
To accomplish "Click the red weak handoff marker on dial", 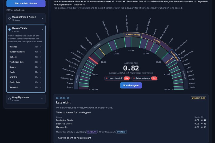I will pos(93,61).
